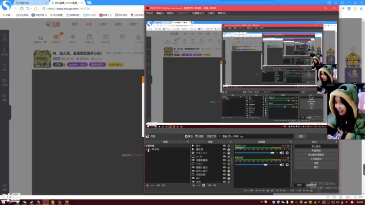
Task: Pop out the Audio Mixer dock icon
Action: click(x=291, y=142)
